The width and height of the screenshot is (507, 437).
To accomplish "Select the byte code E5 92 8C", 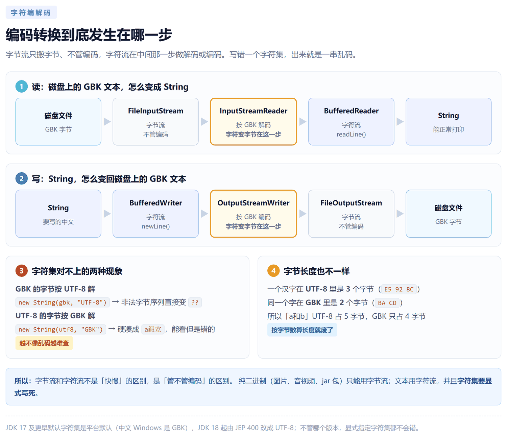I will (399, 289).
